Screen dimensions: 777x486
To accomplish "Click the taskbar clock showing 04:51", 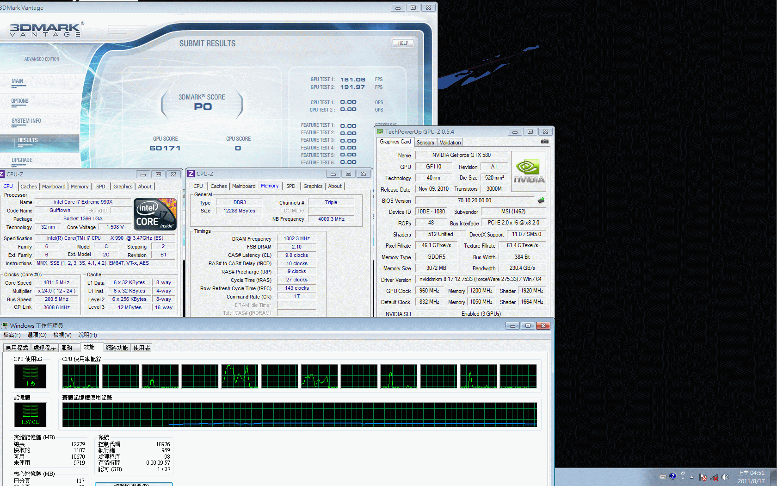I will 751,477.
